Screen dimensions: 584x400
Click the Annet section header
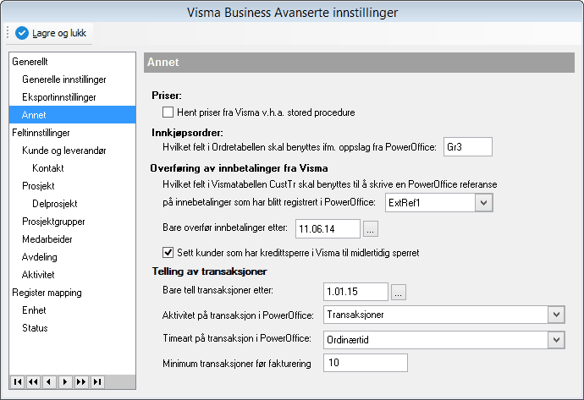coord(359,62)
